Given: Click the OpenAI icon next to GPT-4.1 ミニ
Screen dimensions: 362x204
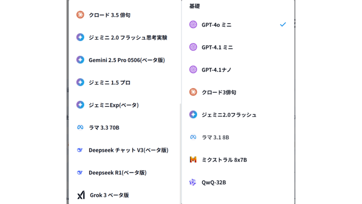Looking at the screenshot, I should [193, 47].
